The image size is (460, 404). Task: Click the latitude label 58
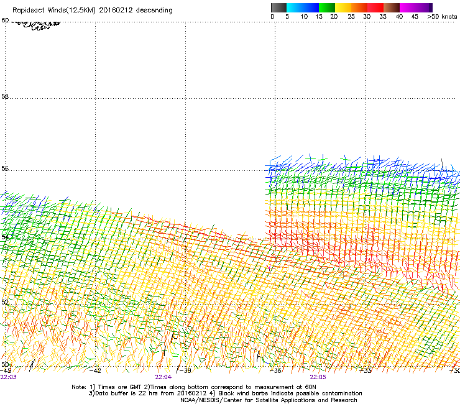[x=5, y=96]
